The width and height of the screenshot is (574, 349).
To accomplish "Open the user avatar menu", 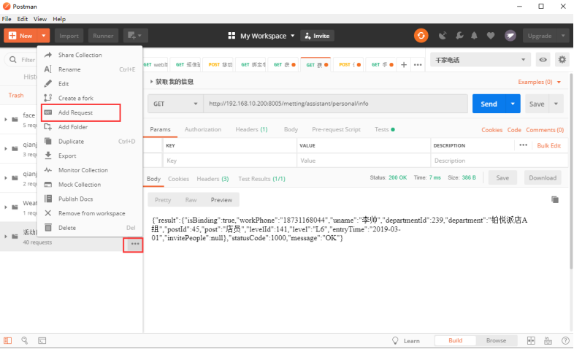I will click(x=510, y=36).
